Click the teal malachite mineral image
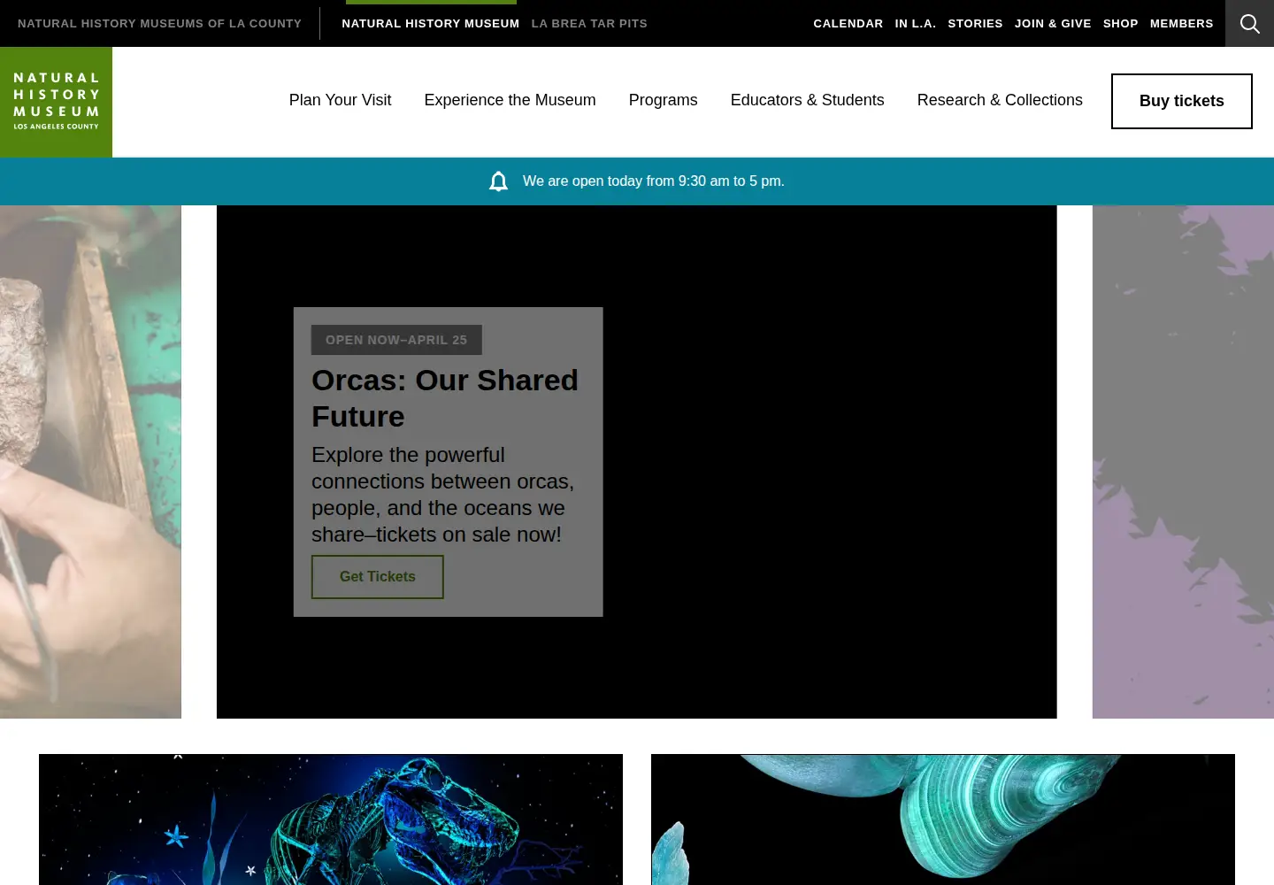Viewport: 1274px width, 885px height. click(943, 820)
